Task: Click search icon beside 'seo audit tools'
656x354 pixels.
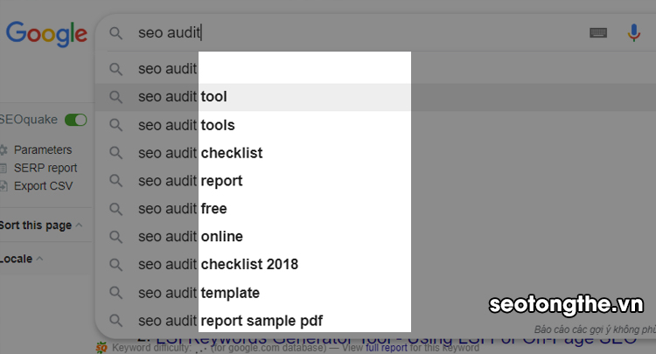Action: pyautogui.click(x=115, y=125)
